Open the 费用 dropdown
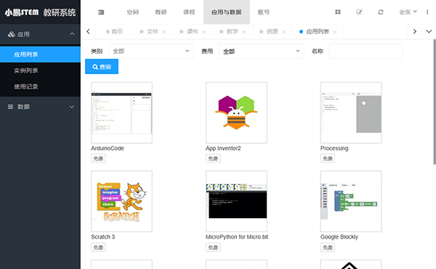Image resolution: width=436 pixels, height=269 pixels. [x=262, y=51]
